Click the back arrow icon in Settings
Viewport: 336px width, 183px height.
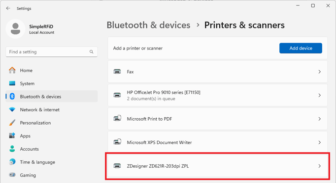coord(8,8)
